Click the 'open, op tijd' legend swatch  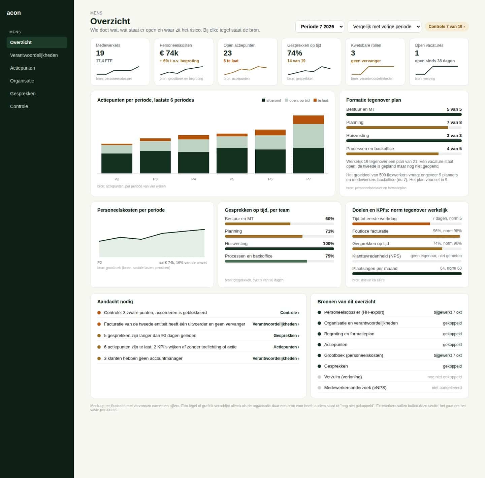coord(287,100)
